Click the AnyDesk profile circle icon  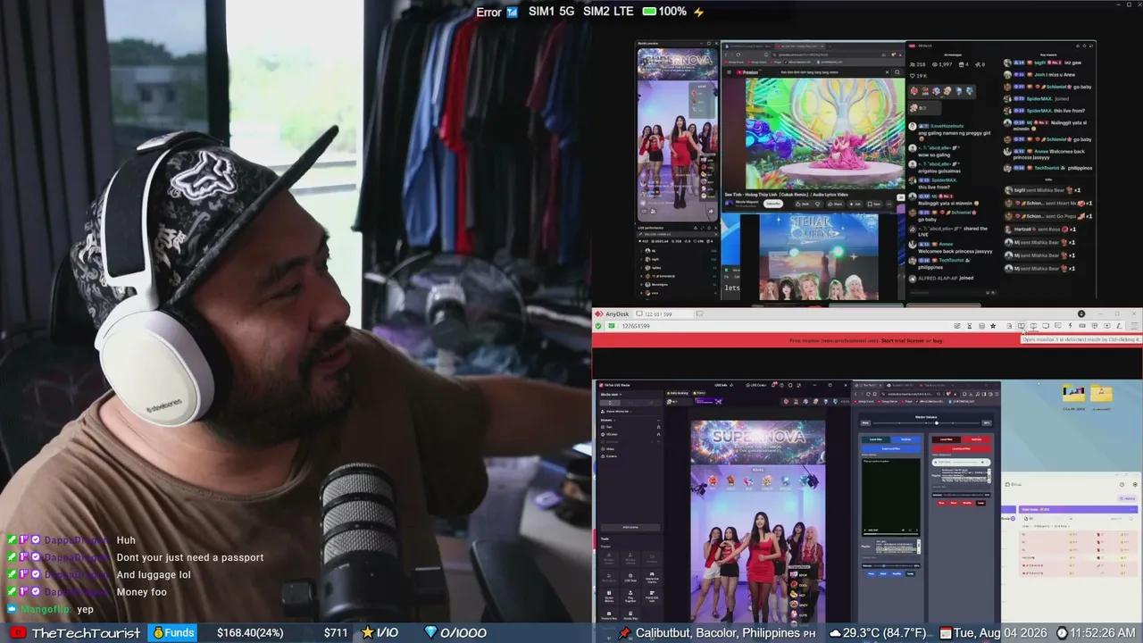click(x=1081, y=314)
